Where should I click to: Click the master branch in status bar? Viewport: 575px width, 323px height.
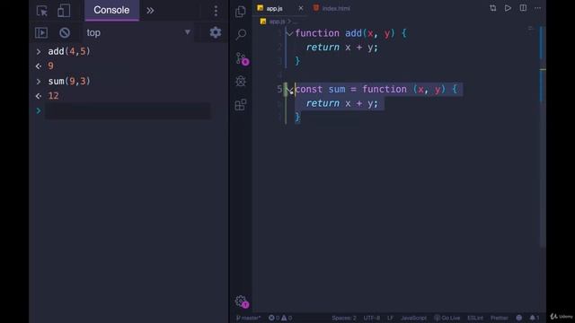[x=248, y=318]
